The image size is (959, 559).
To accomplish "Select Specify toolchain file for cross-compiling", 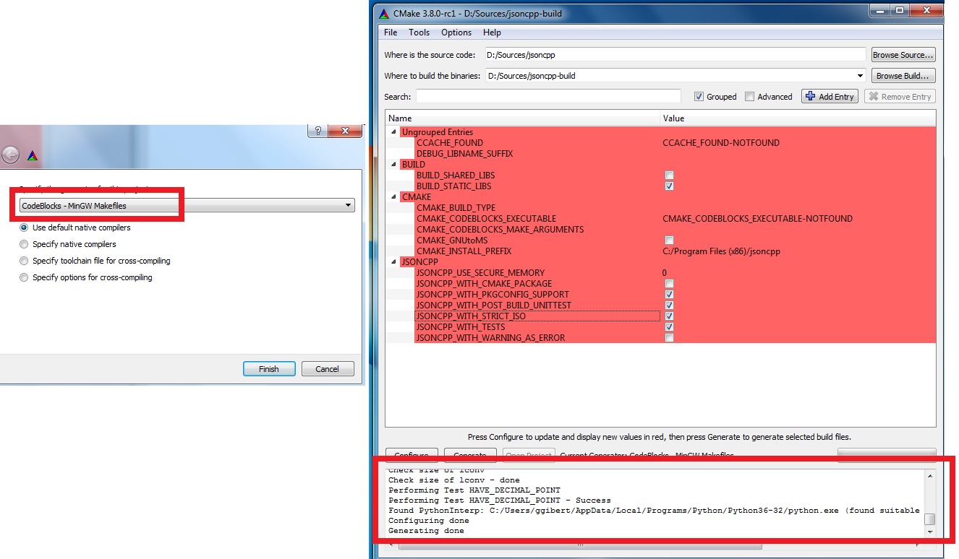I will 24,261.
